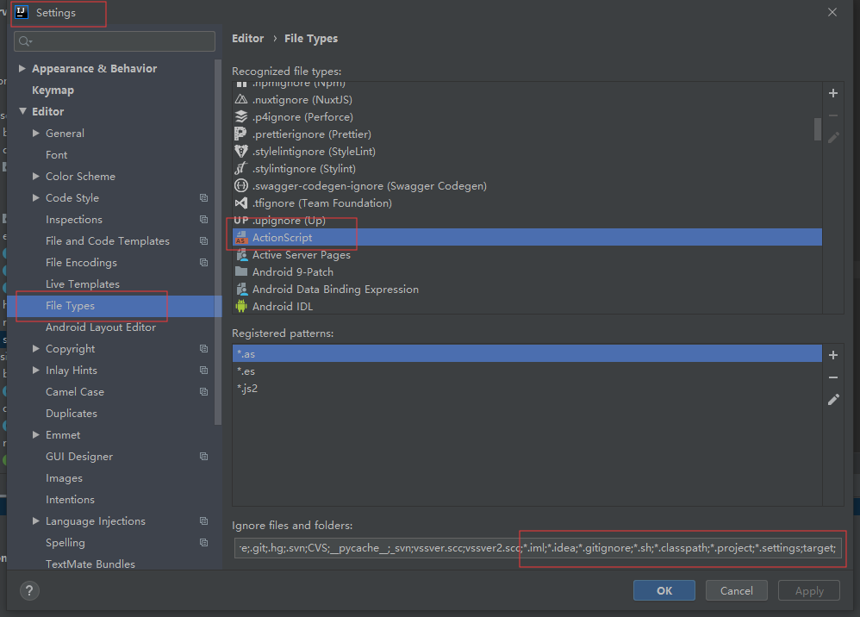Expand the General subsection
This screenshot has width=860, height=617.
pos(35,133)
